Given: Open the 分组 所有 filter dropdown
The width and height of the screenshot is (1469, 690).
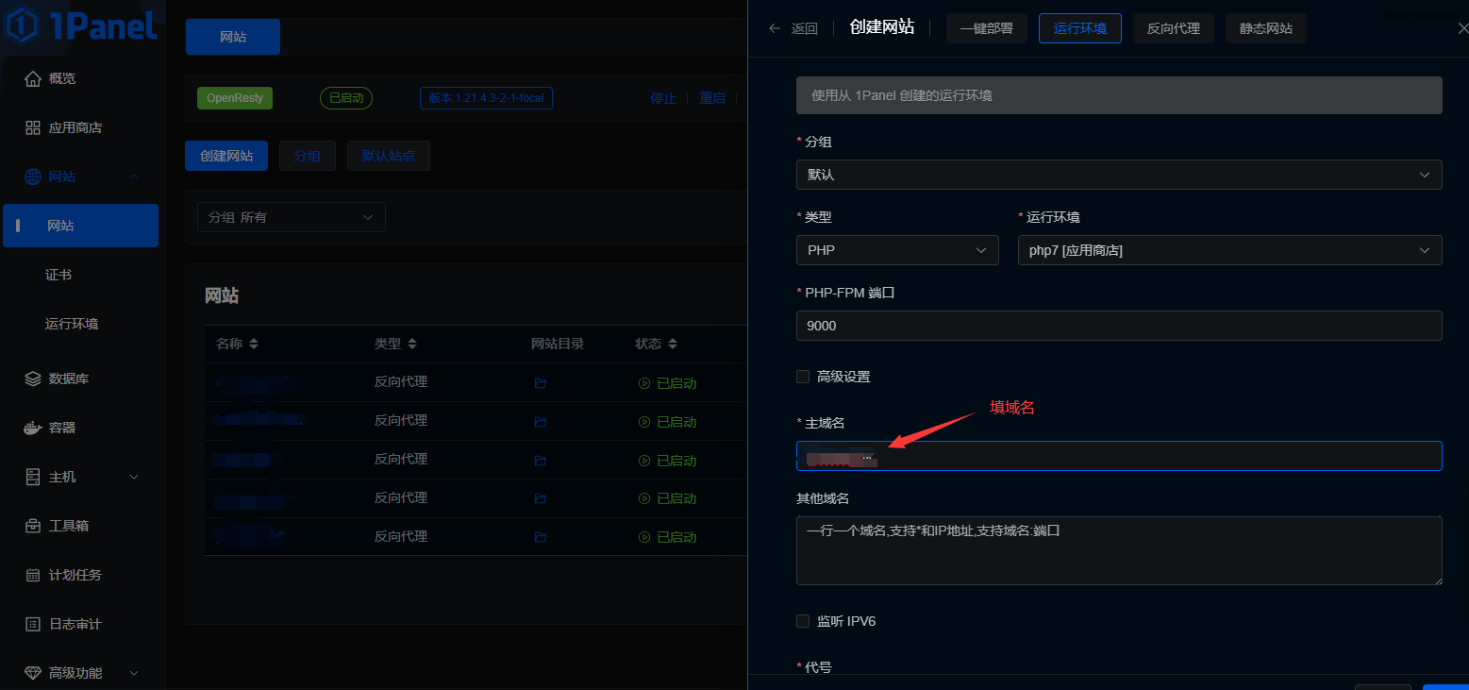Looking at the screenshot, I should pyautogui.click(x=291, y=217).
